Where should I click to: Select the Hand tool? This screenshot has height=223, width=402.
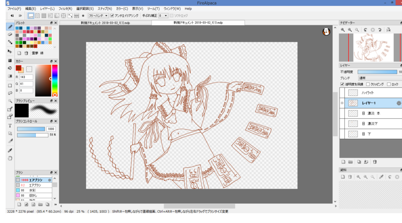[10, 158]
